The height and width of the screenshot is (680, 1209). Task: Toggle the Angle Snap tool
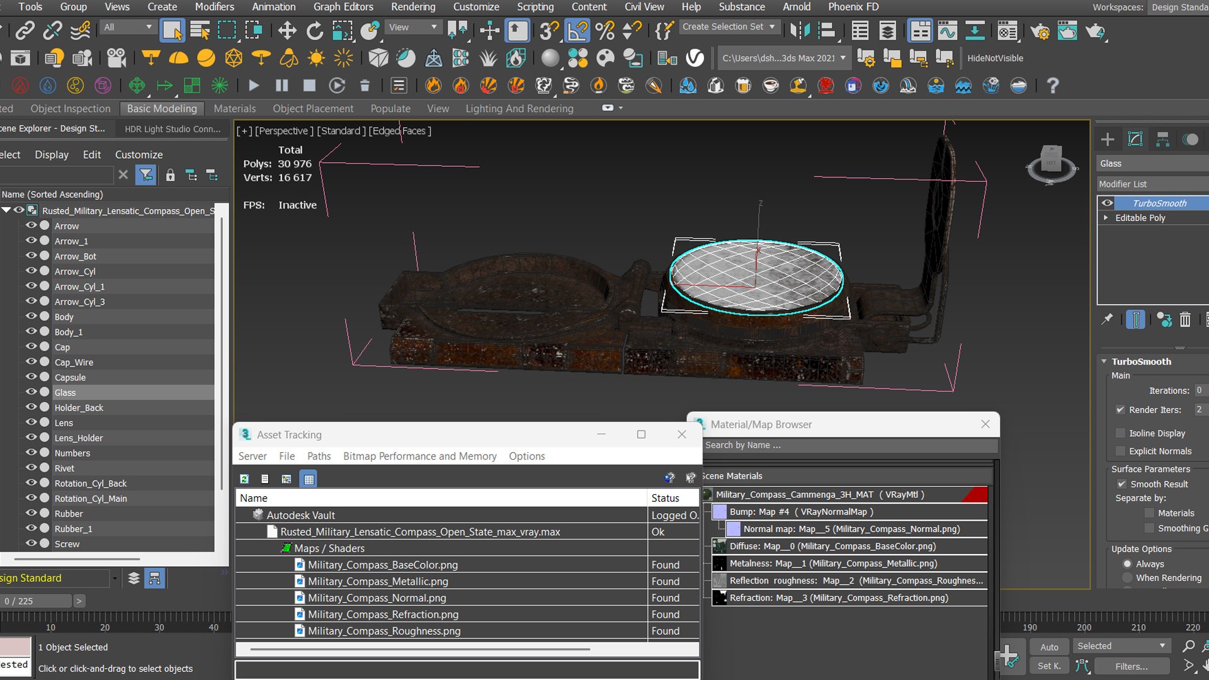(577, 30)
